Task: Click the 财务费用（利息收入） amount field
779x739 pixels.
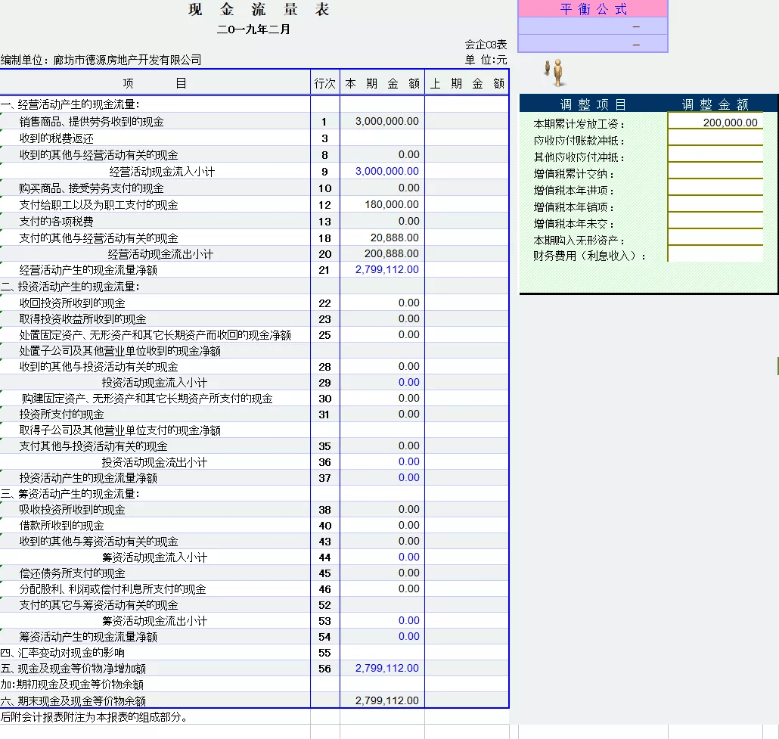Action: (x=715, y=254)
